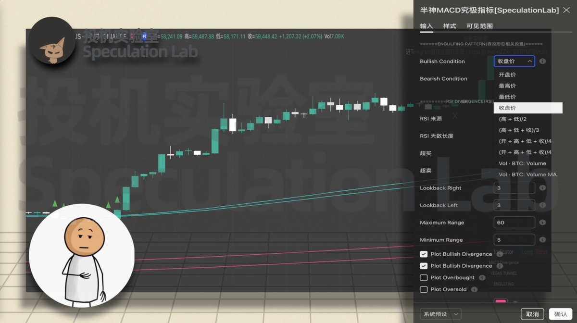Image resolution: width=577 pixels, height=323 pixels.
Task: Click the Minimum Range info icon
Action: [542, 240]
